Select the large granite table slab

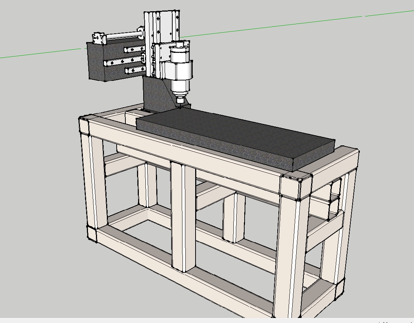[x=235, y=140]
